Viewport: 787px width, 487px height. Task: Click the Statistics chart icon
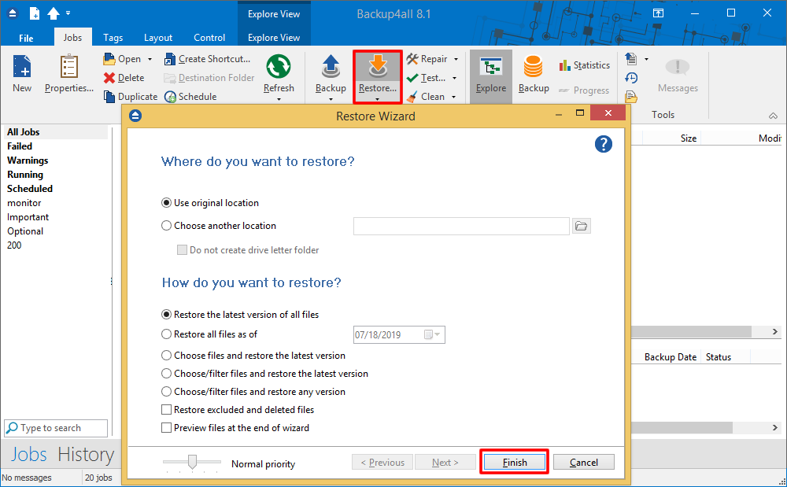coord(565,65)
